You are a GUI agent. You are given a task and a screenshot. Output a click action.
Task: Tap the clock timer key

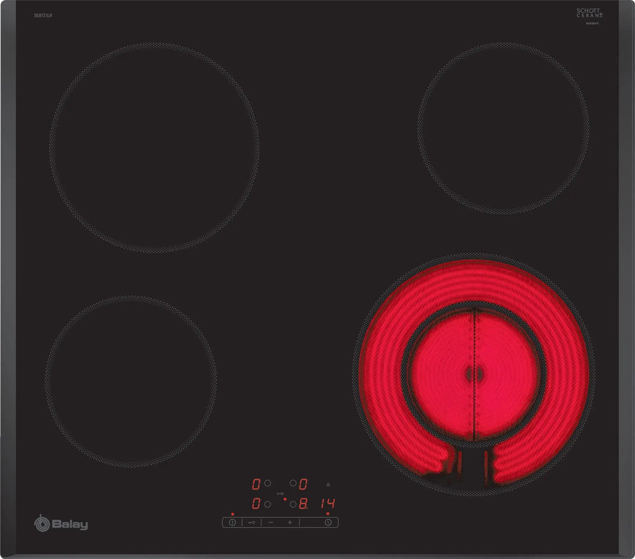328,522
